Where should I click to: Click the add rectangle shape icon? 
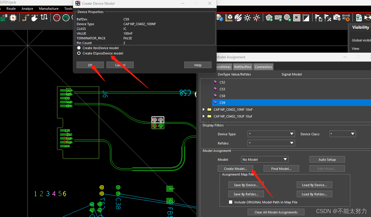[278, 18]
